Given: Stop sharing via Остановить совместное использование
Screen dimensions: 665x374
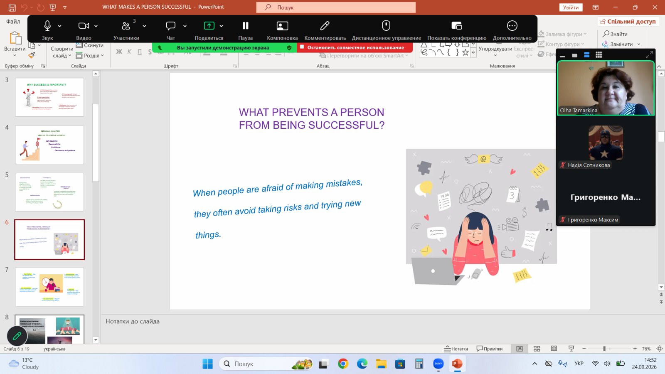Looking at the screenshot, I should click(355, 48).
